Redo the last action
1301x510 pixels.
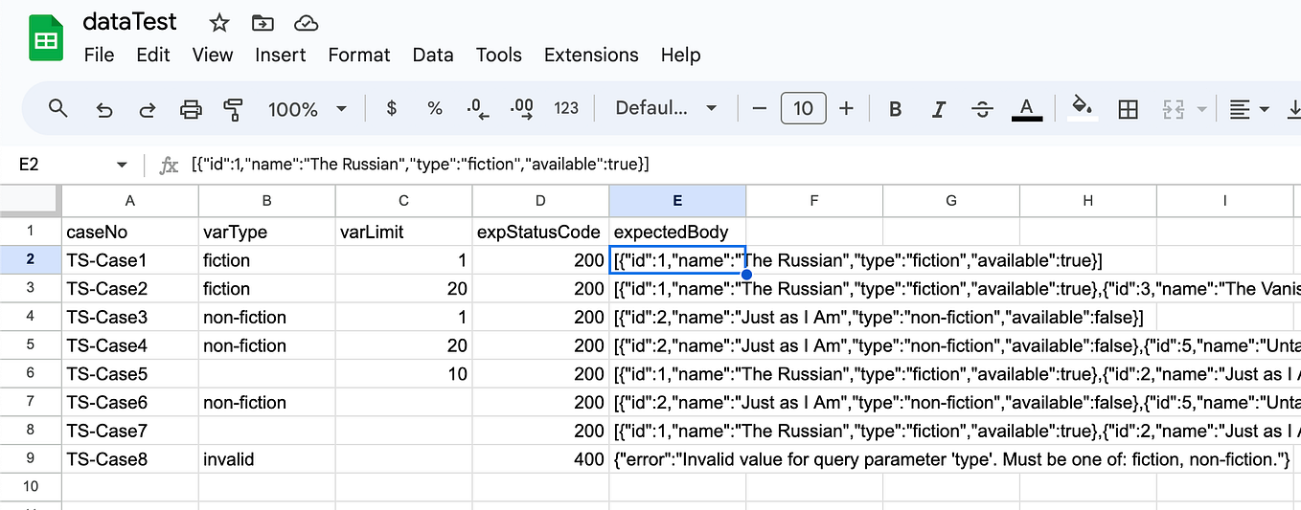(148, 109)
